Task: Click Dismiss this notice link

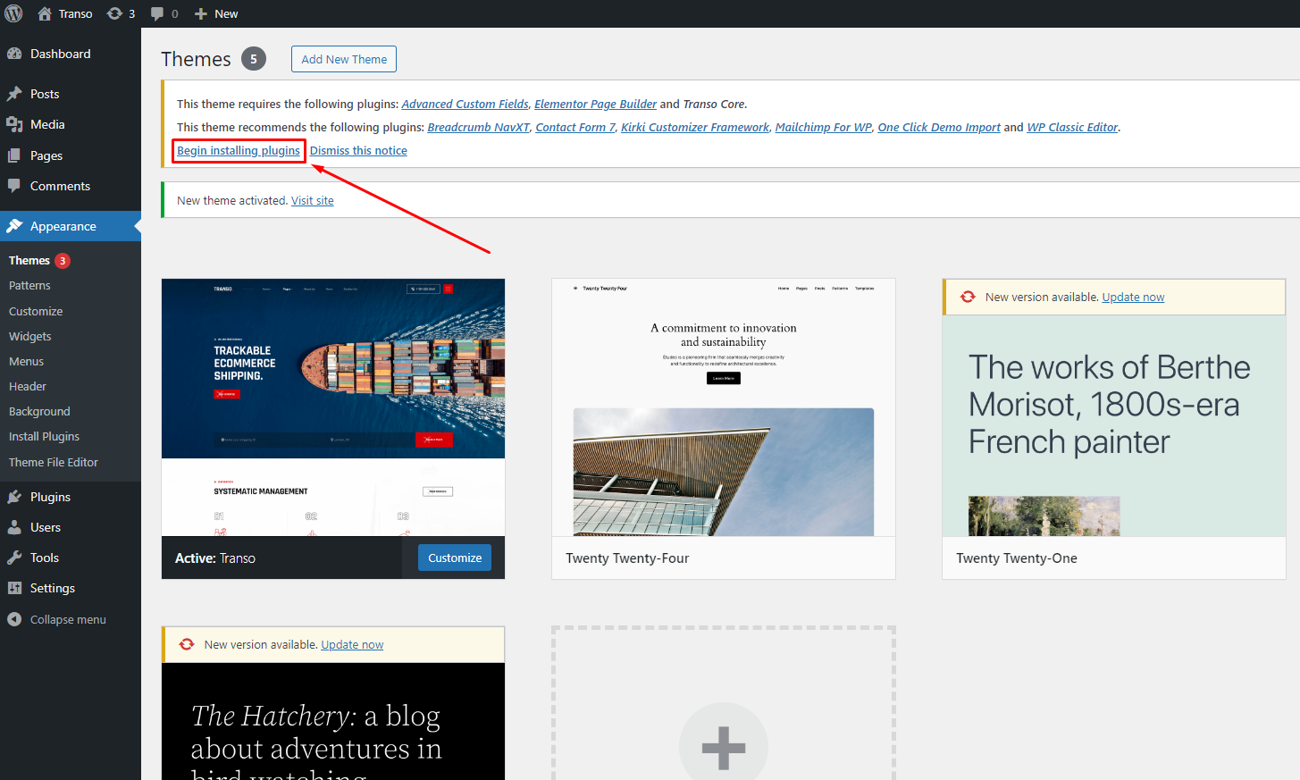Action: coord(358,150)
